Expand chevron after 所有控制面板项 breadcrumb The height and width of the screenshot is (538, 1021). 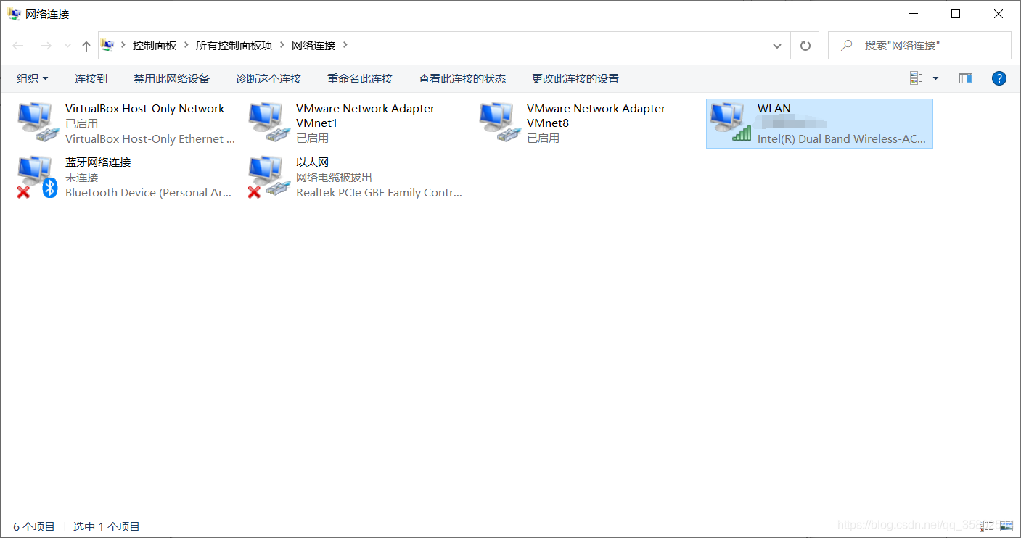(282, 45)
